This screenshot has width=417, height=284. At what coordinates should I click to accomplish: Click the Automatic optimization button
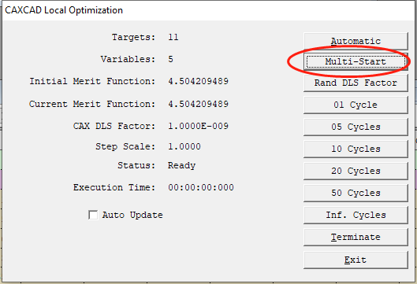(x=356, y=41)
